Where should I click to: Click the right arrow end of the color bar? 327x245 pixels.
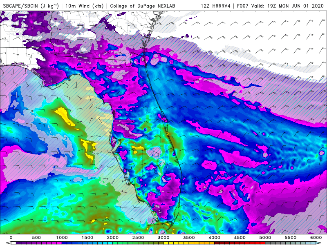[318, 243]
